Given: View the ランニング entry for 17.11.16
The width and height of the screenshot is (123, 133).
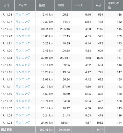Looking at the screenshot, I should [23, 65].
